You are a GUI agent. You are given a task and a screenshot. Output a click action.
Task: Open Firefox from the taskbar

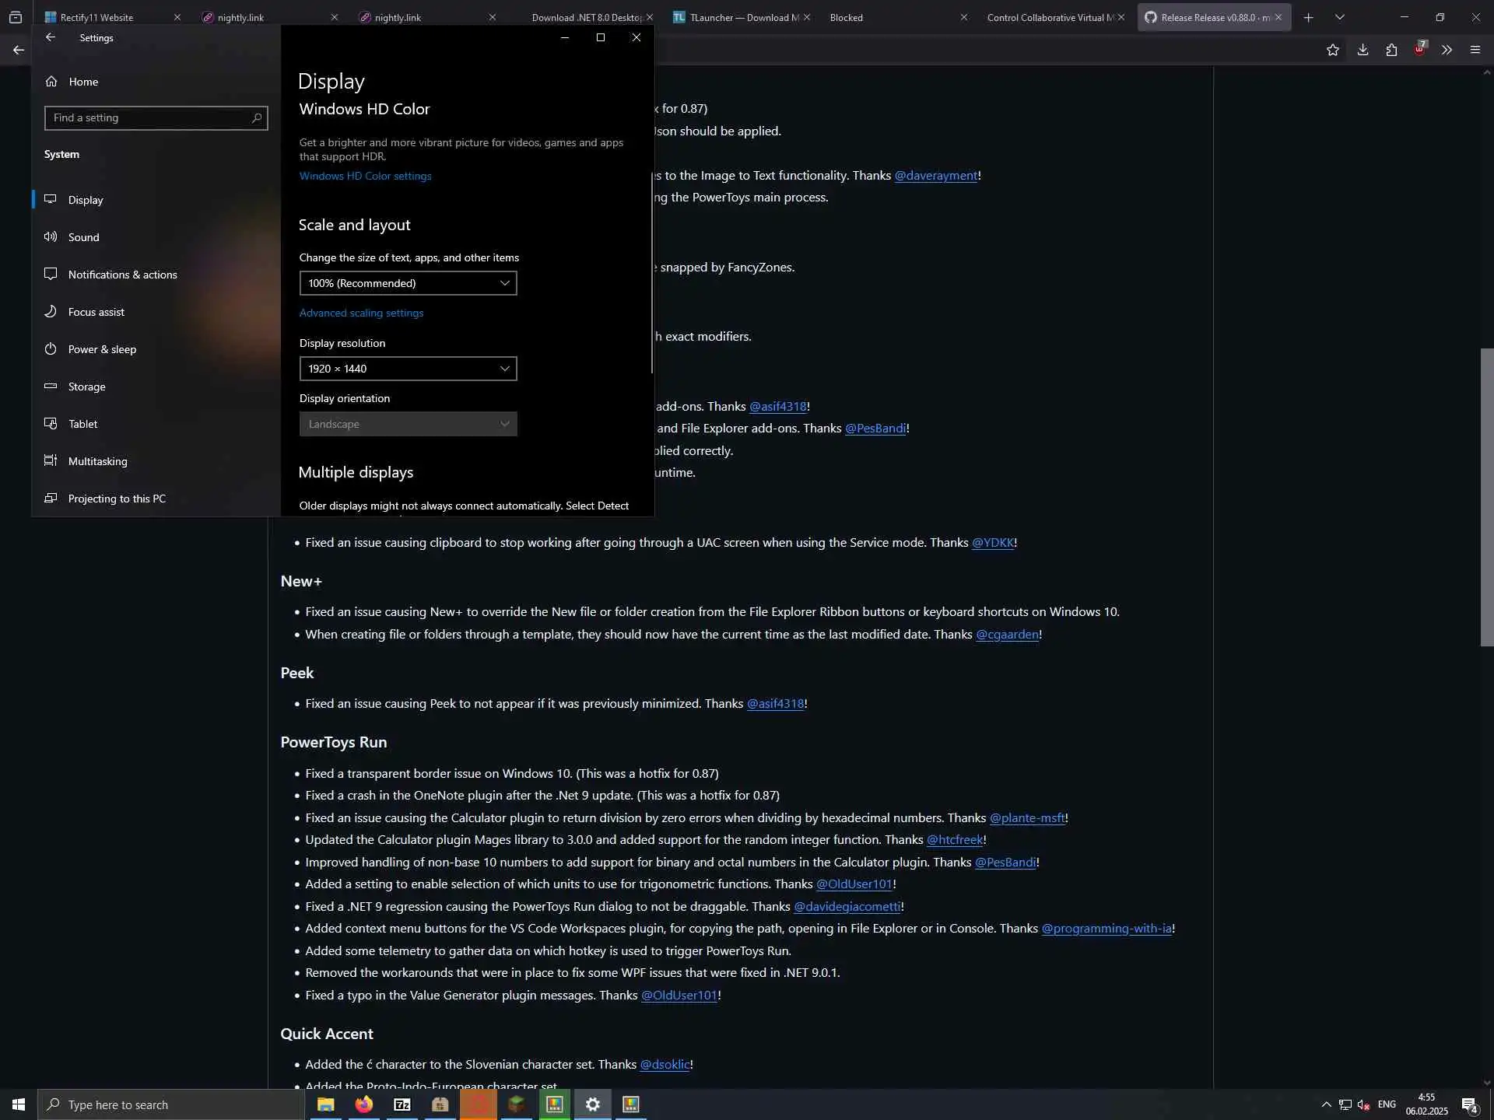[363, 1104]
